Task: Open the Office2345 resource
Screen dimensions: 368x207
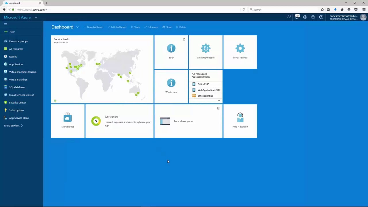Action: coord(206,84)
